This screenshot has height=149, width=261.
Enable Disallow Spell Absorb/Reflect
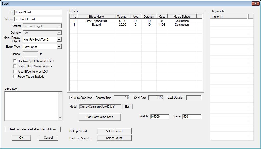coord(15,61)
